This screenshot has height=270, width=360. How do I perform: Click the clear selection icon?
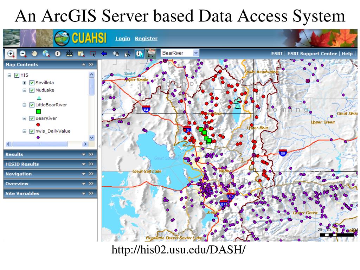pyautogui.click(x=116, y=54)
